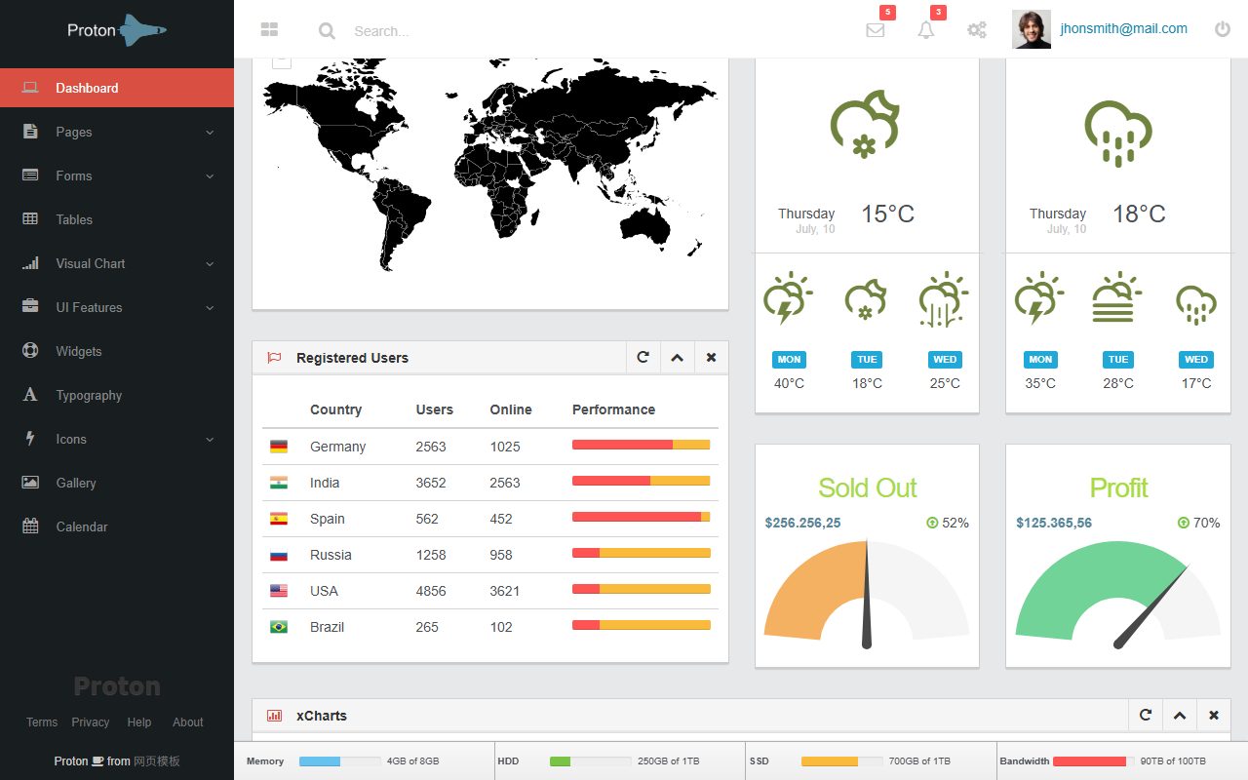Open the Calendar menu item
Viewport: 1248px width, 780px height.
click(117, 526)
